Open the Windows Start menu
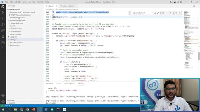Image resolution: width=200 pixels, height=112 pixels. click(3, 110)
